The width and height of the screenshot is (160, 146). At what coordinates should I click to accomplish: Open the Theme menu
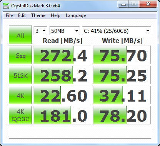[x=38, y=15]
